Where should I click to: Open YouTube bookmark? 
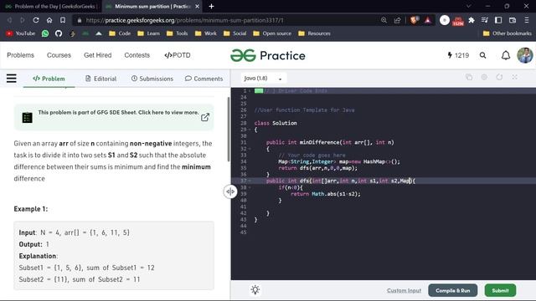(x=20, y=33)
